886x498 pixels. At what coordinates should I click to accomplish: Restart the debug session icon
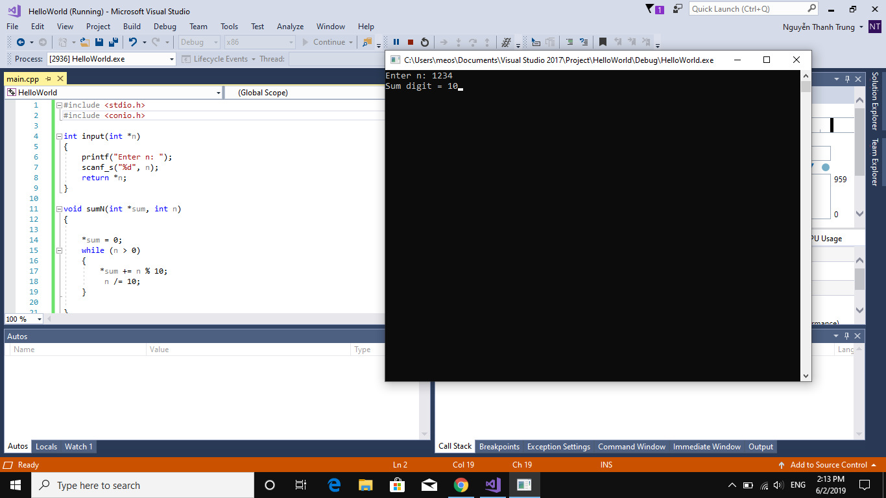point(425,42)
